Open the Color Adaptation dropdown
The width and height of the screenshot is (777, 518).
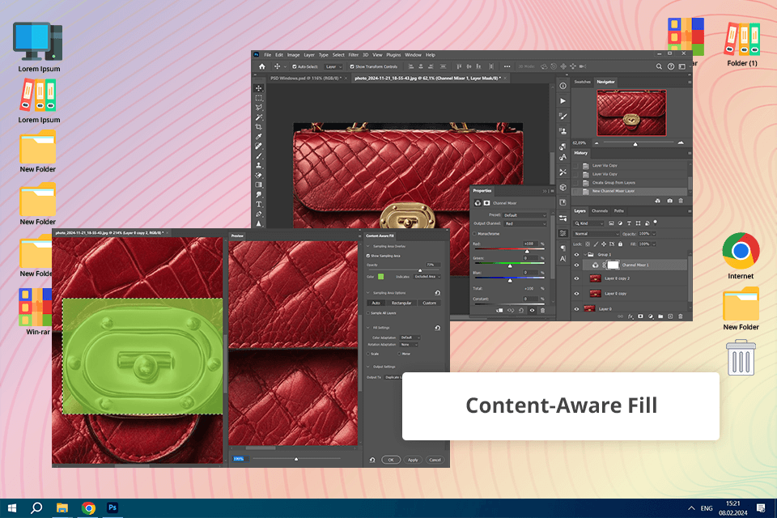click(410, 338)
